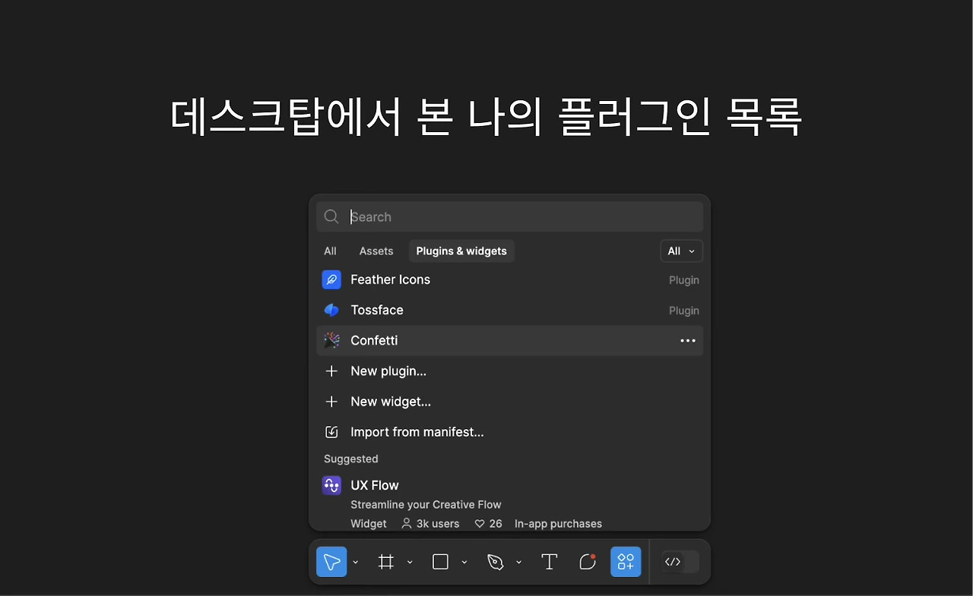973x596 pixels.
Task: Open the All filter dropdown
Action: pyautogui.click(x=682, y=251)
